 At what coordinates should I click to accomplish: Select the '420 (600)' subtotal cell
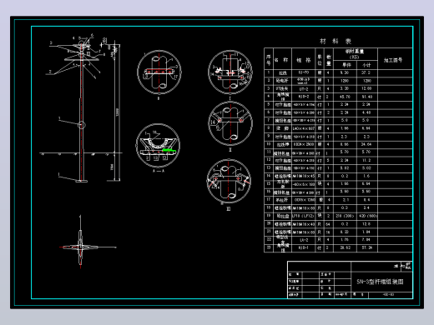(x=368, y=216)
